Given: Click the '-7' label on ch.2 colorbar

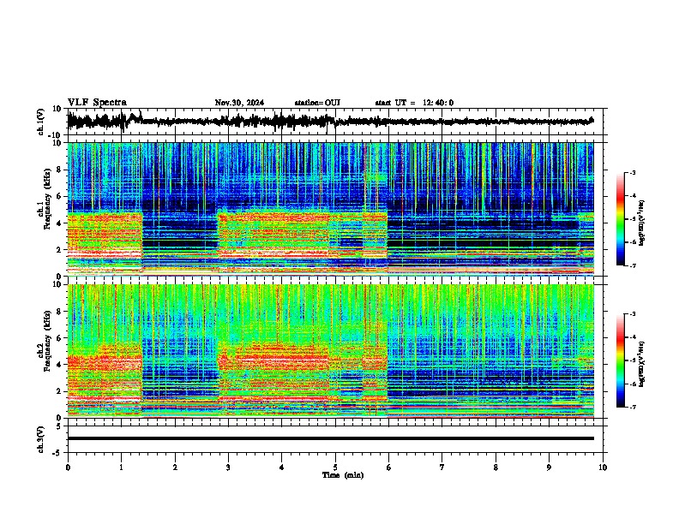Looking at the screenshot, I should click(x=633, y=408).
